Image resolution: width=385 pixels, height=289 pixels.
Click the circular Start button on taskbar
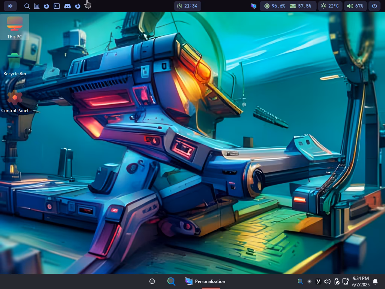point(152,281)
